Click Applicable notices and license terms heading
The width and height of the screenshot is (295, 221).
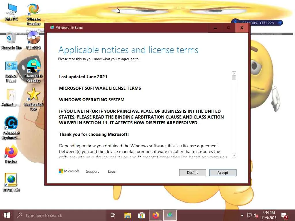(128, 50)
